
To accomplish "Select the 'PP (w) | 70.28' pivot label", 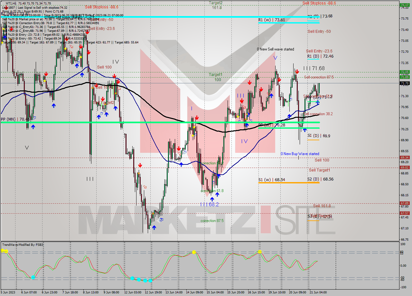I will [x=272, y=125].
